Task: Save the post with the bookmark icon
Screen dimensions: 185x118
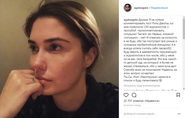Action: pos(178,95)
